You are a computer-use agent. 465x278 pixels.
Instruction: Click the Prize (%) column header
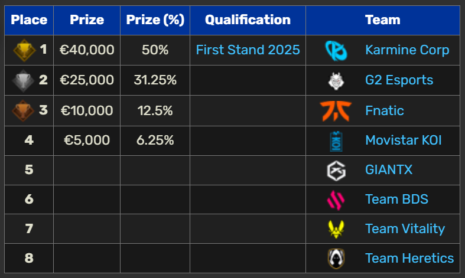[155, 20]
